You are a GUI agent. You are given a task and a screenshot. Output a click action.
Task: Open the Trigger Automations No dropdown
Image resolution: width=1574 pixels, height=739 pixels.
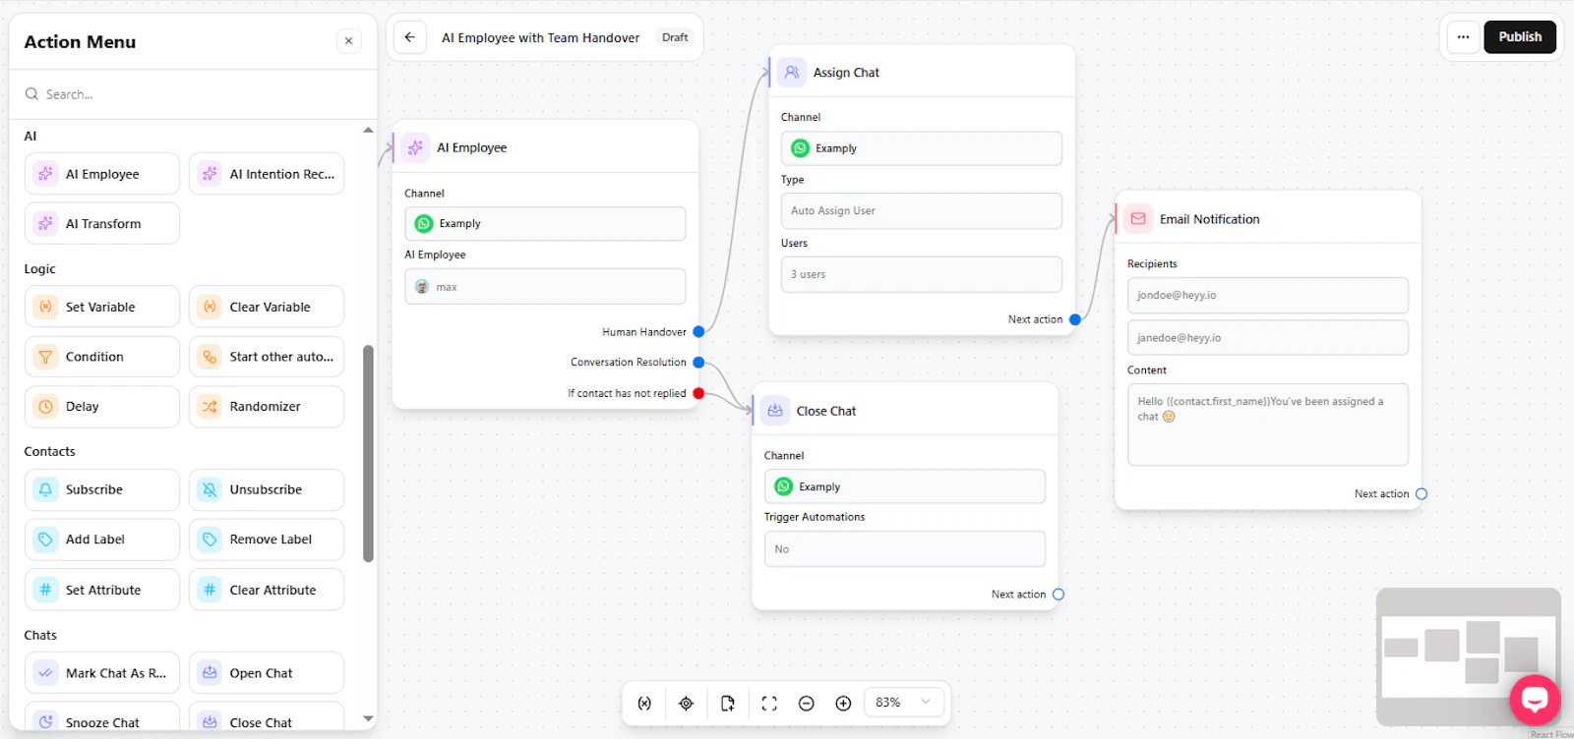click(x=905, y=548)
